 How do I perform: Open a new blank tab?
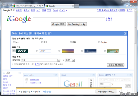coord(77,6)
